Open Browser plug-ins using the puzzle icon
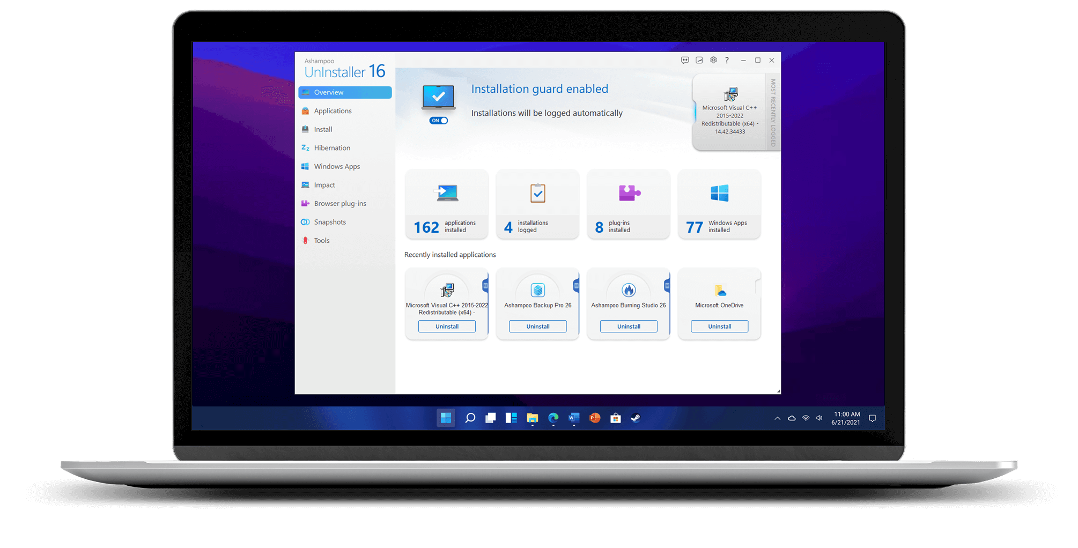This screenshot has height=548, width=1078. click(x=305, y=203)
